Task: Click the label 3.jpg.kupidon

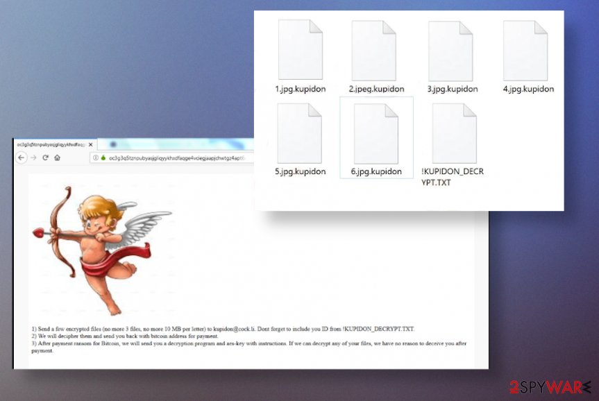Action: 453,89
